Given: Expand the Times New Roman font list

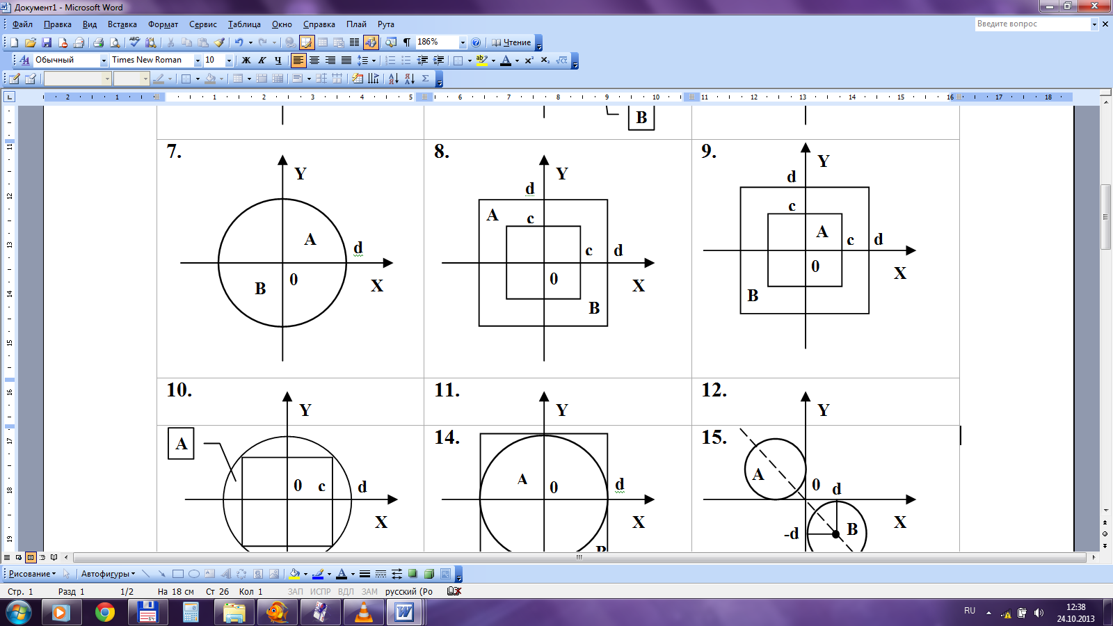Looking at the screenshot, I should pyautogui.click(x=198, y=61).
